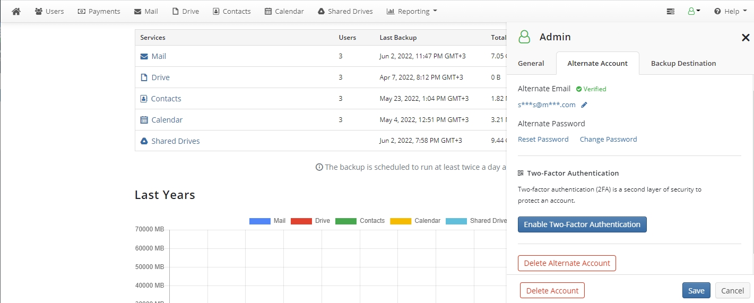Toggle the Contacts green legend swatch
Image resolution: width=754 pixels, height=303 pixels.
click(x=346, y=221)
